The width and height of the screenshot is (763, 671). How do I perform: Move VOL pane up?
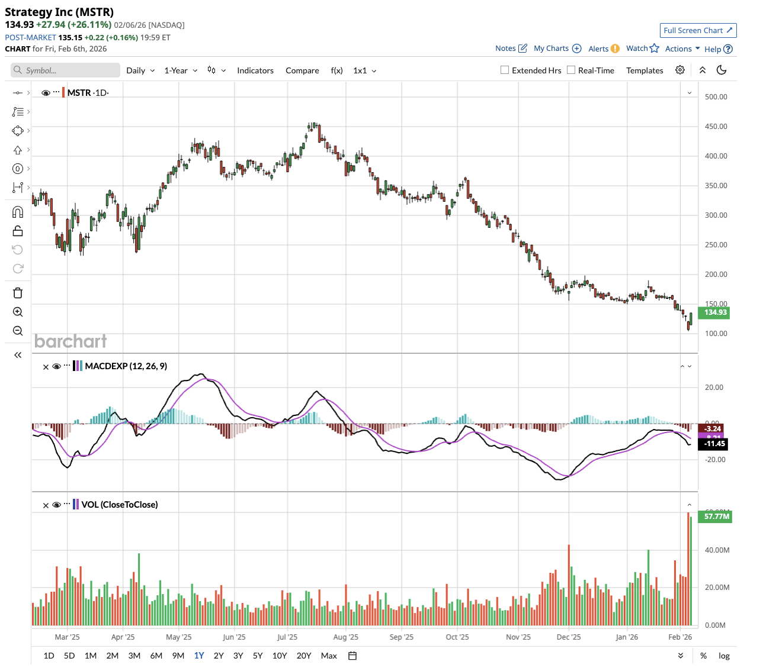[x=690, y=505]
